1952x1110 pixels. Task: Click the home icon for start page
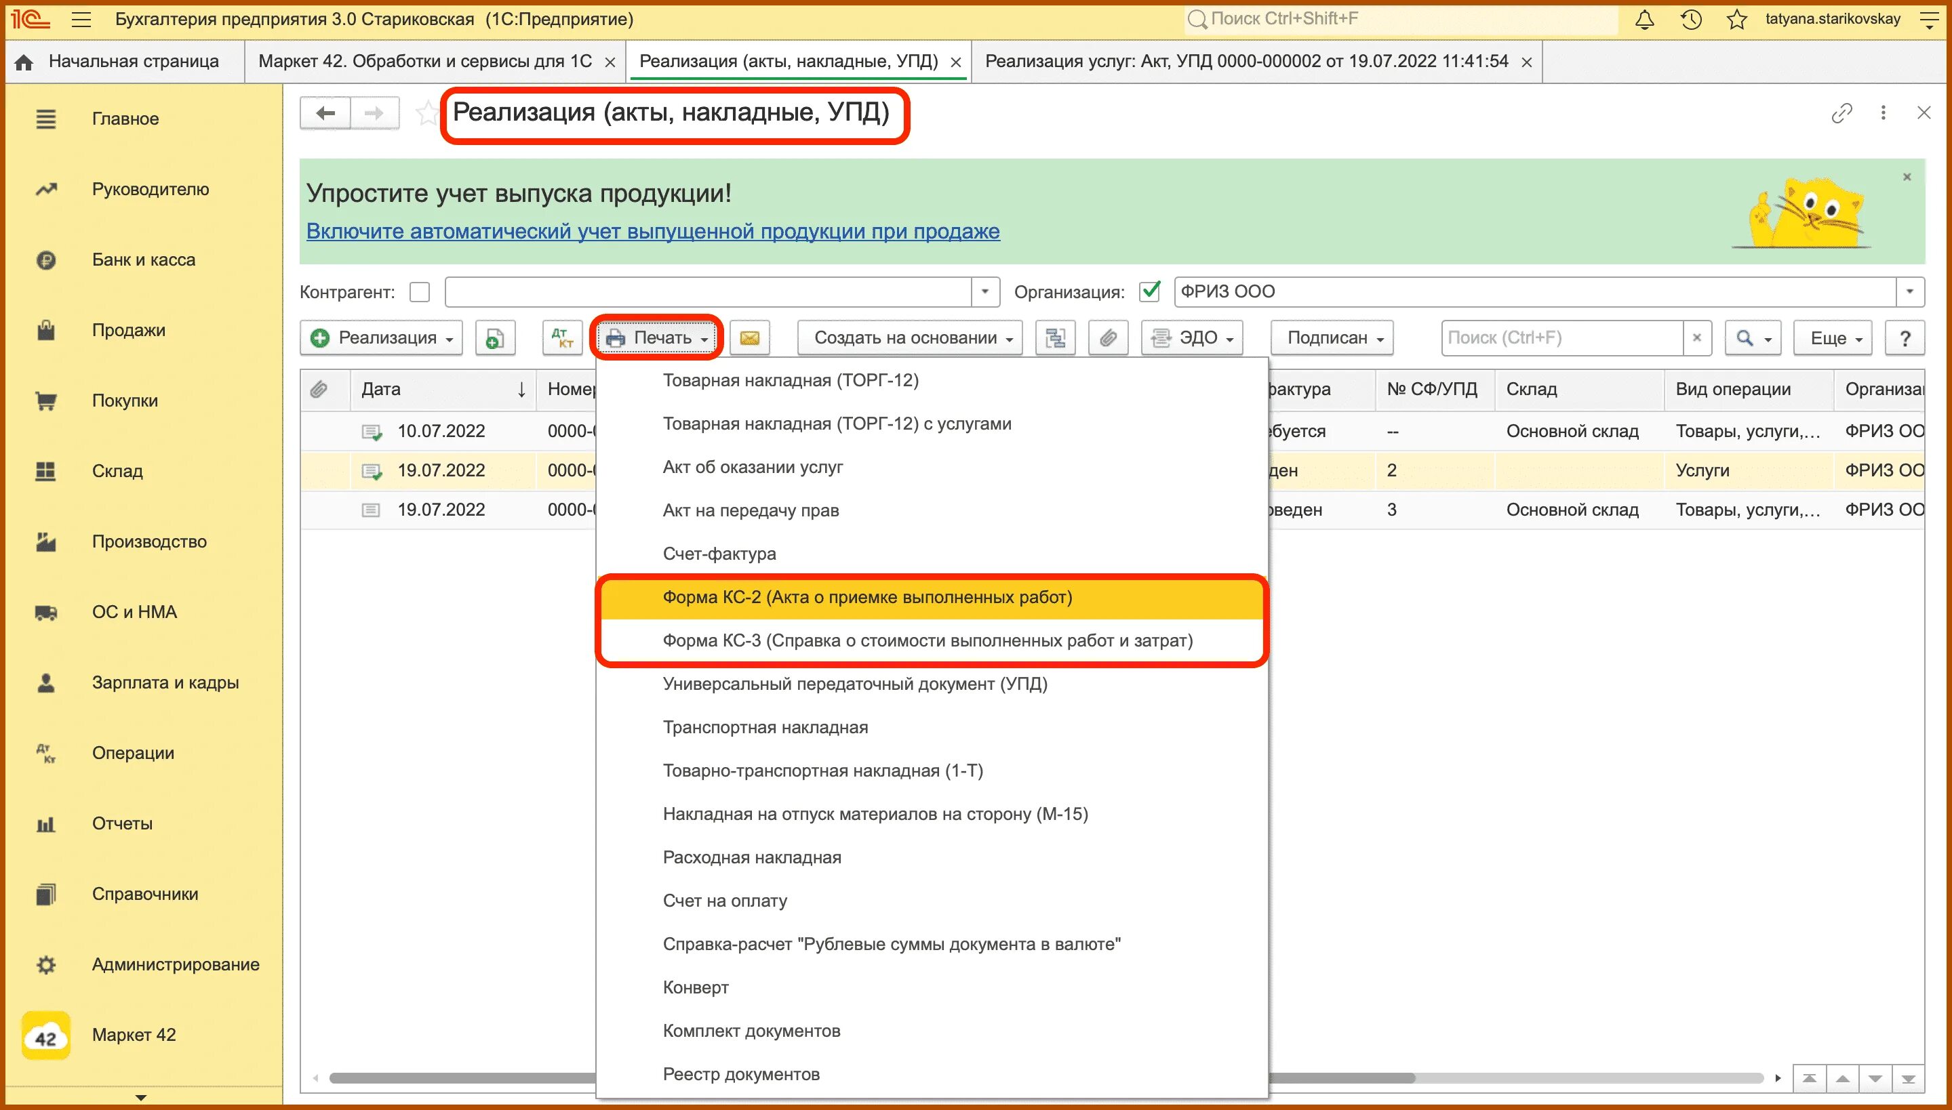coord(24,62)
